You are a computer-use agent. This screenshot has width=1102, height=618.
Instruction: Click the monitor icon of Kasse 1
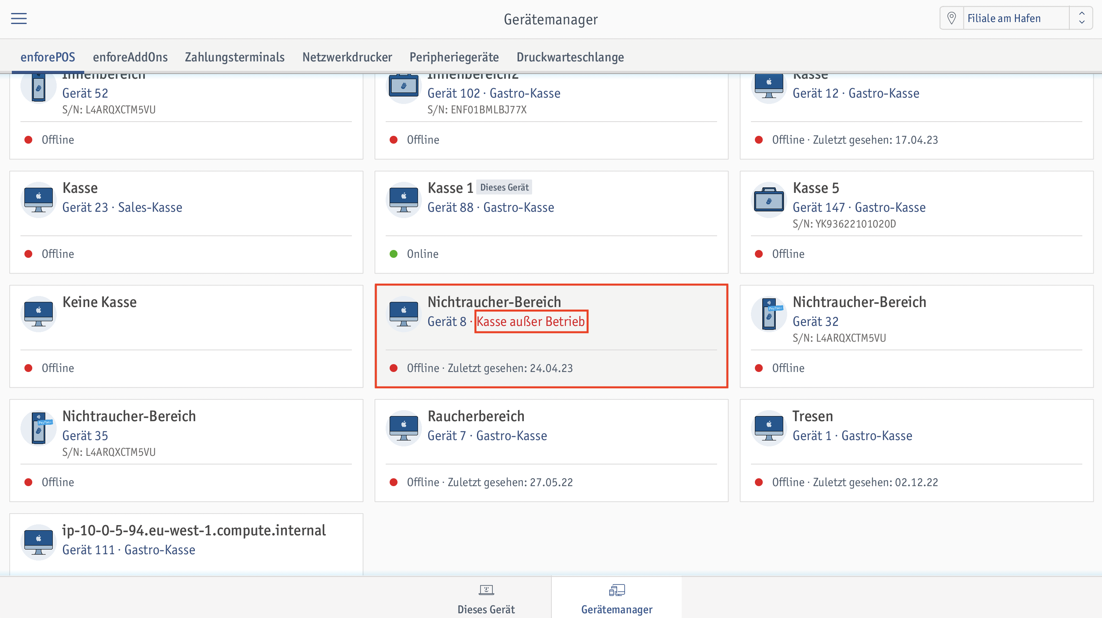tap(403, 200)
